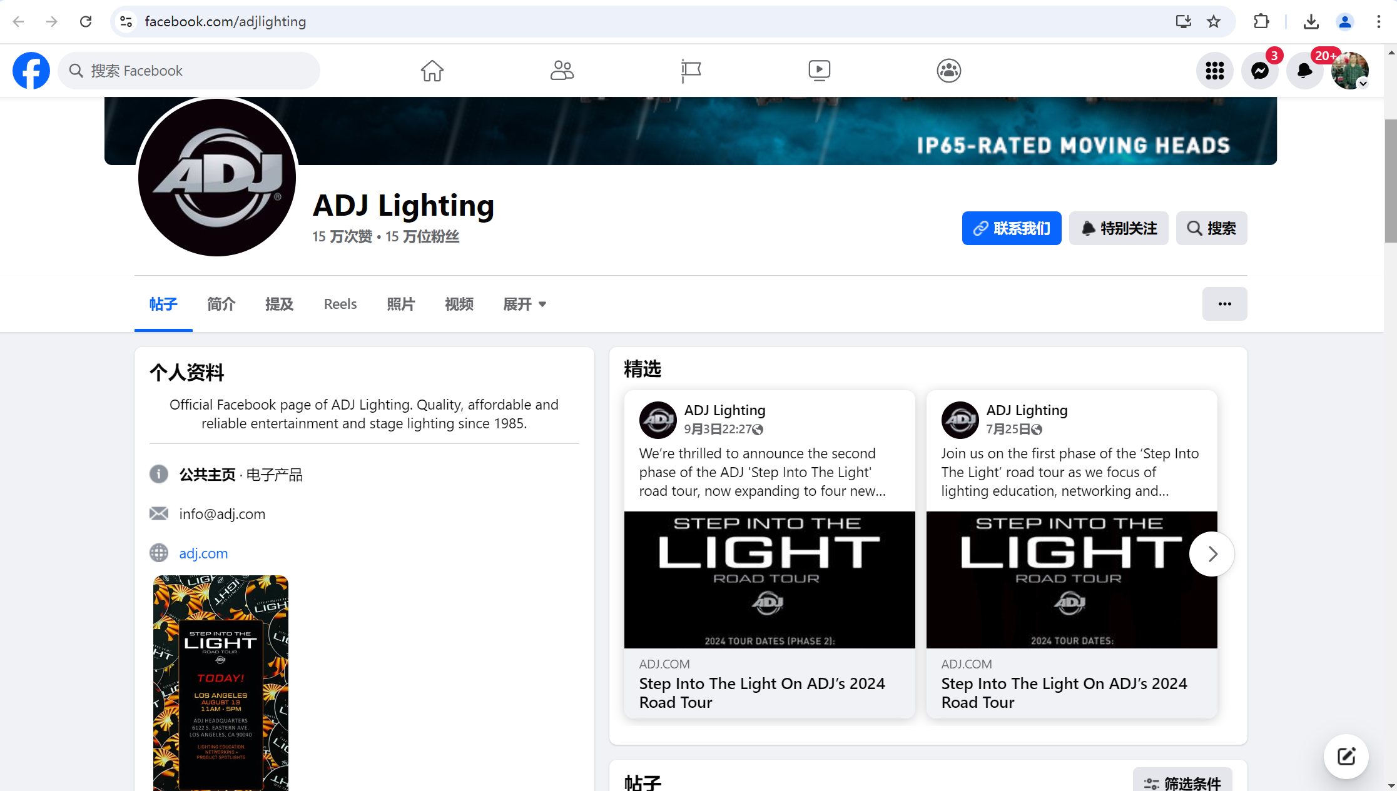Open the notifications bell icon
Viewport: 1397px width, 791px height.
click(x=1305, y=71)
